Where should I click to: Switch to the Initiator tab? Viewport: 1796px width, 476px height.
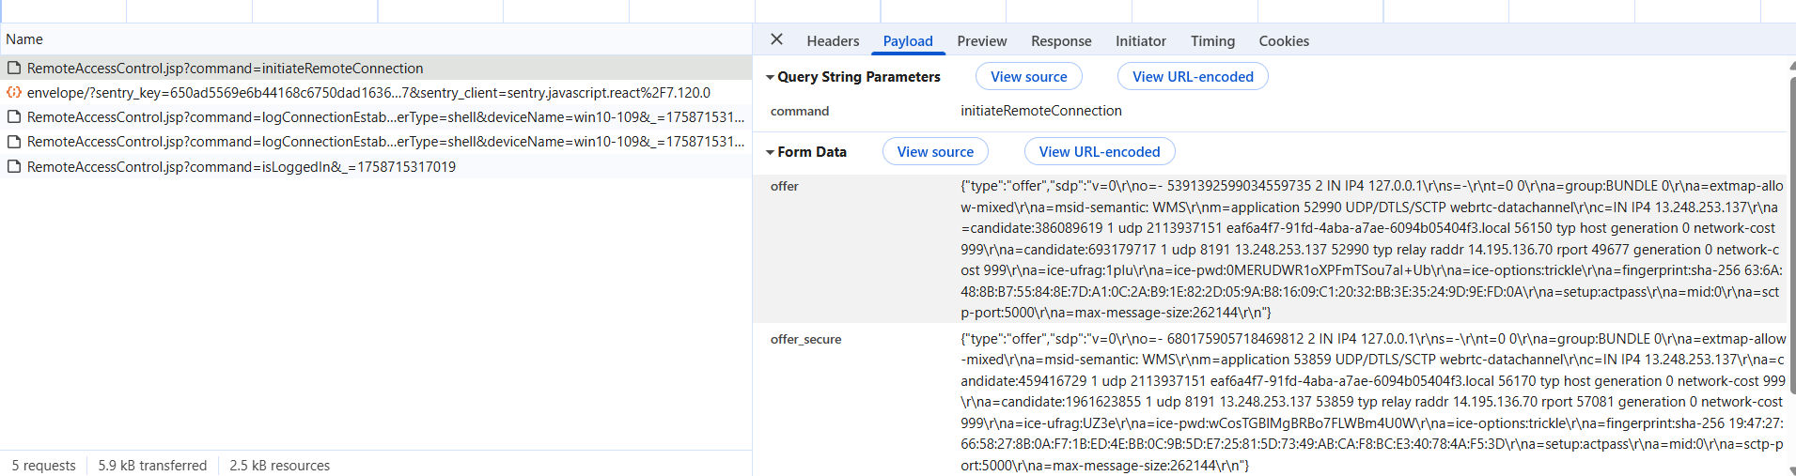(1140, 41)
